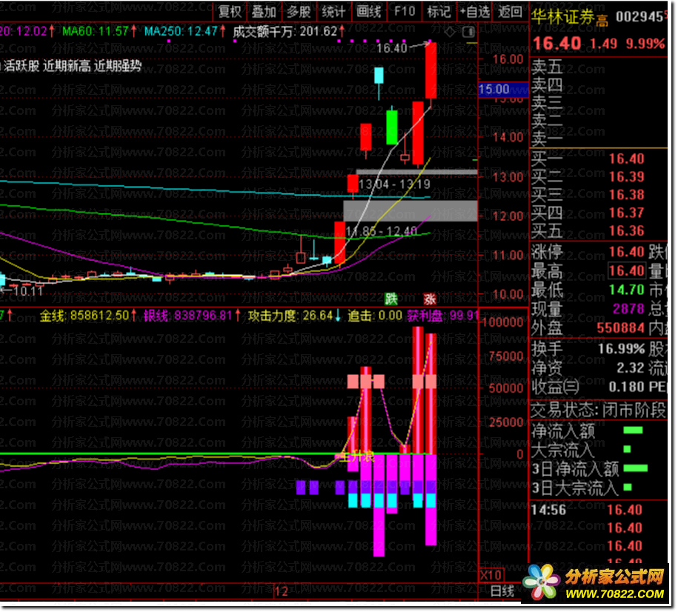Click the 金线: 858612.50 indicator label

coord(88,316)
